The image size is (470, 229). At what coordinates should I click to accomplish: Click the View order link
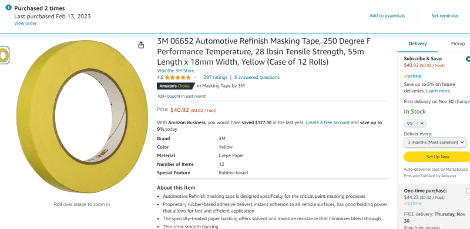[25, 24]
